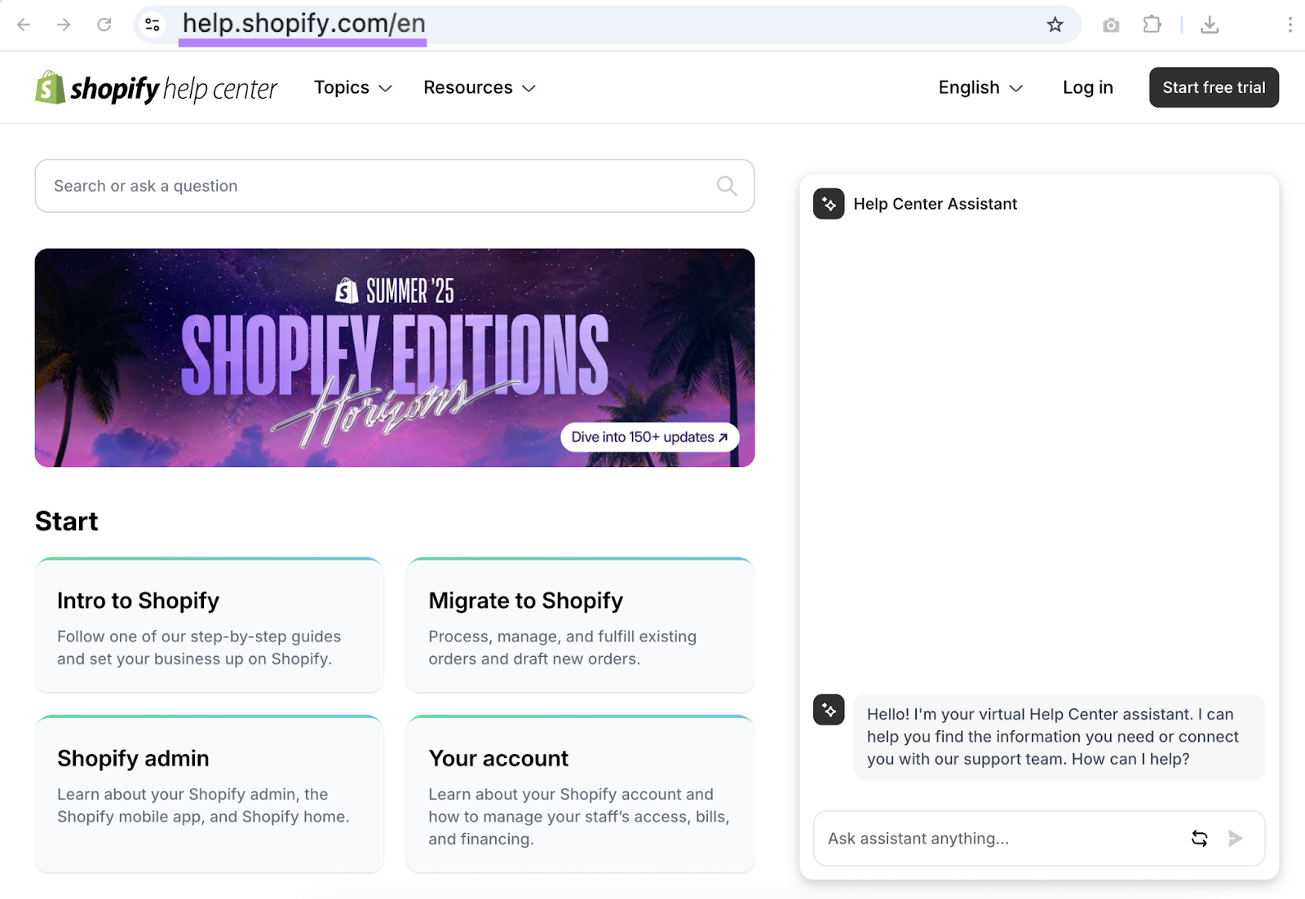Screen dimensions: 1305x899
Task: Bookmark the page using the star icon
Action: pyautogui.click(x=1055, y=24)
